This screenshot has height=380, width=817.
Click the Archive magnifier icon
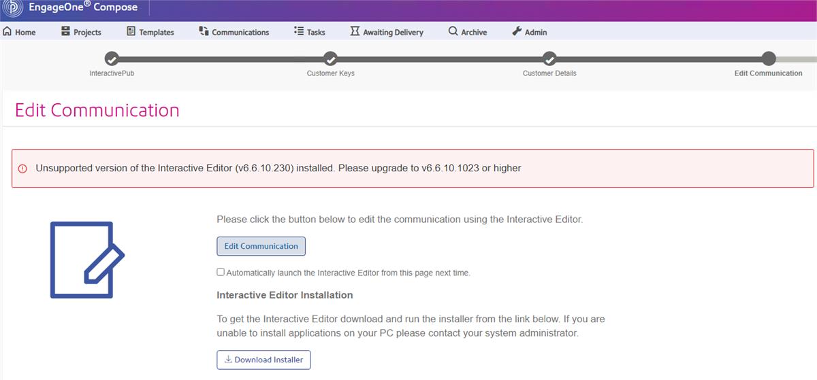pyautogui.click(x=453, y=31)
